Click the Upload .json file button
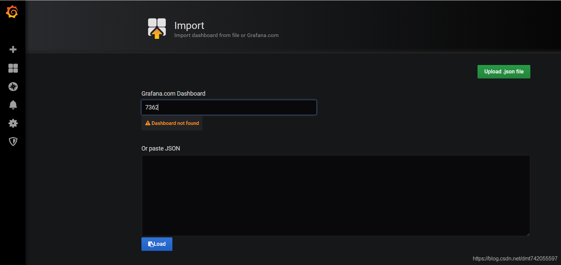 pos(504,72)
